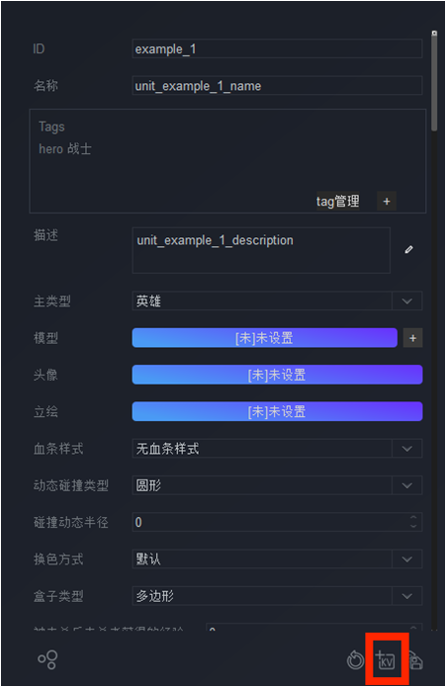Open the 换色方式 dropdown showing 默认
This screenshot has height=687, width=446.
click(277, 559)
